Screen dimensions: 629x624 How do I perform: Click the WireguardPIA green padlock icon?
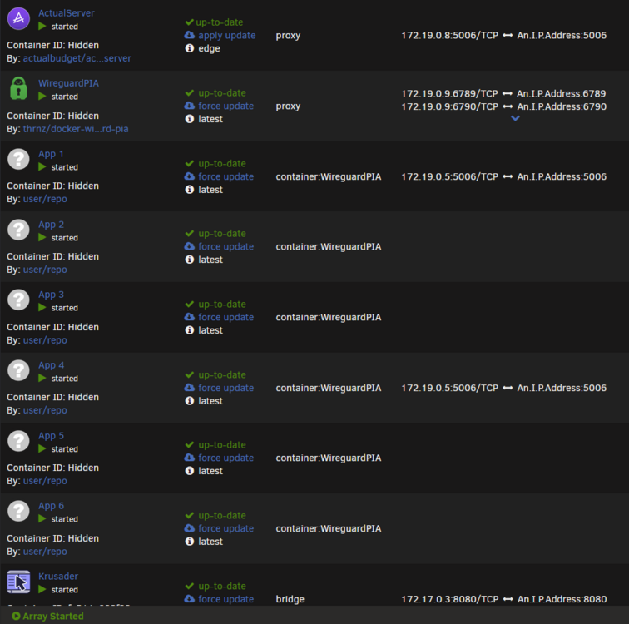pos(18,89)
